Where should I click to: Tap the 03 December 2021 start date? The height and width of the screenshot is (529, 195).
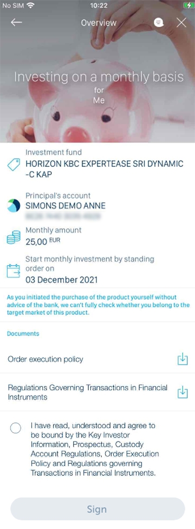tap(62, 280)
